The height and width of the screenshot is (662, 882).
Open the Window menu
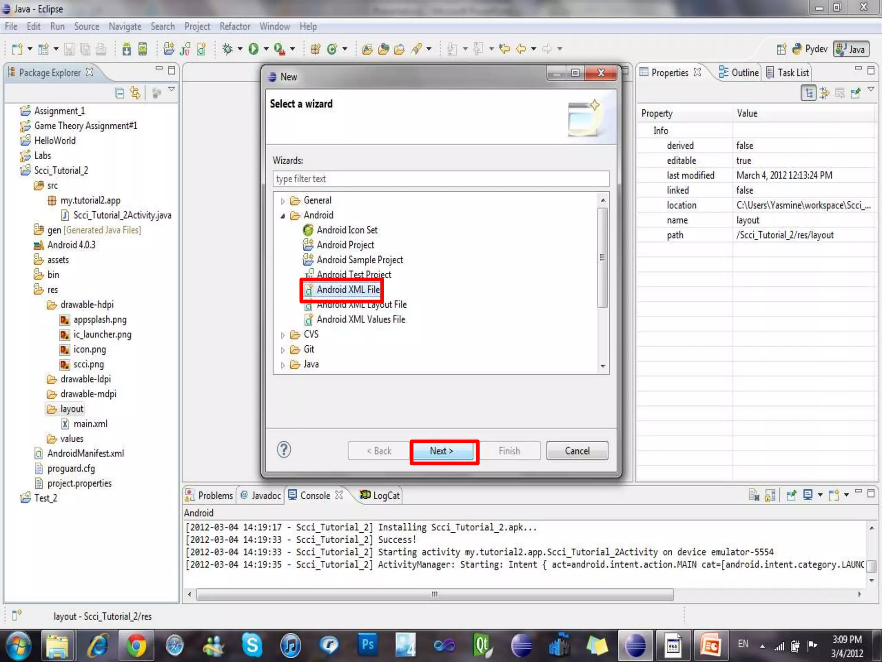coord(275,26)
